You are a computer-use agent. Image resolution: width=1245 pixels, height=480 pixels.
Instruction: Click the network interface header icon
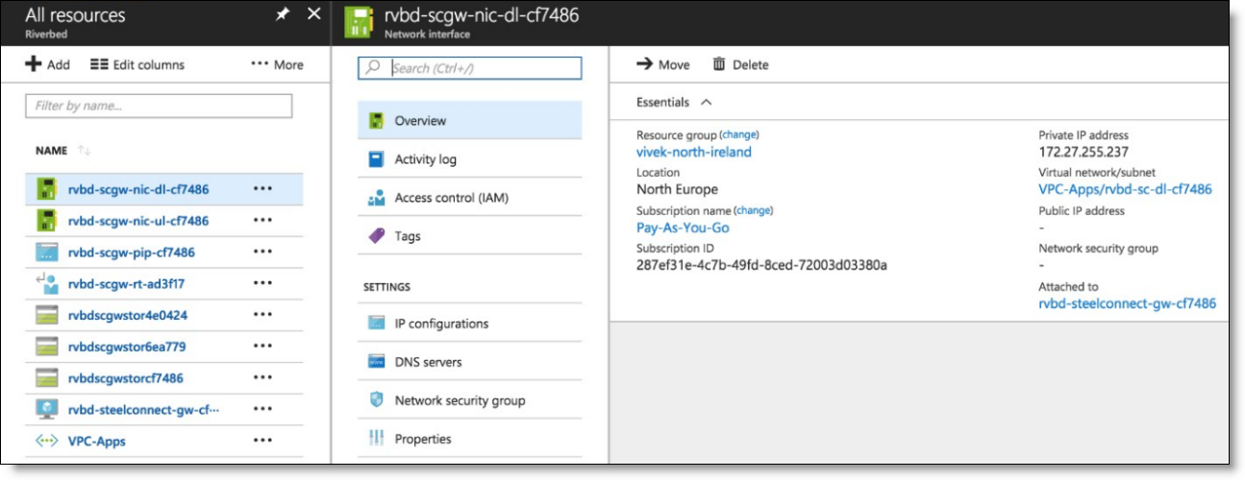359,22
